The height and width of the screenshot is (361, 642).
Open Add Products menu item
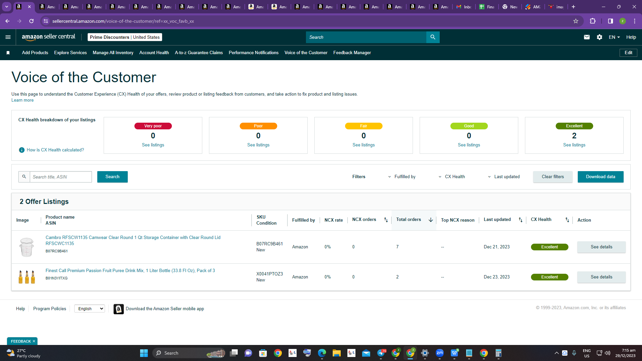35,53
